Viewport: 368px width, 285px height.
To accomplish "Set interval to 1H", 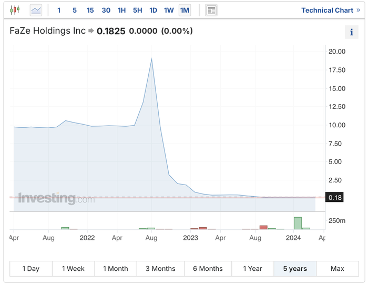I will click(122, 11).
